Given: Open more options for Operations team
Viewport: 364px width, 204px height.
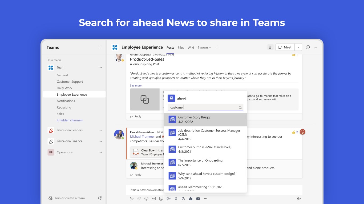Looking at the screenshot, I should pyautogui.click(x=100, y=152).
